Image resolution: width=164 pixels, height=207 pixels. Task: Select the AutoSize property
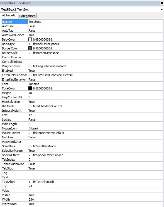point(15,26)
